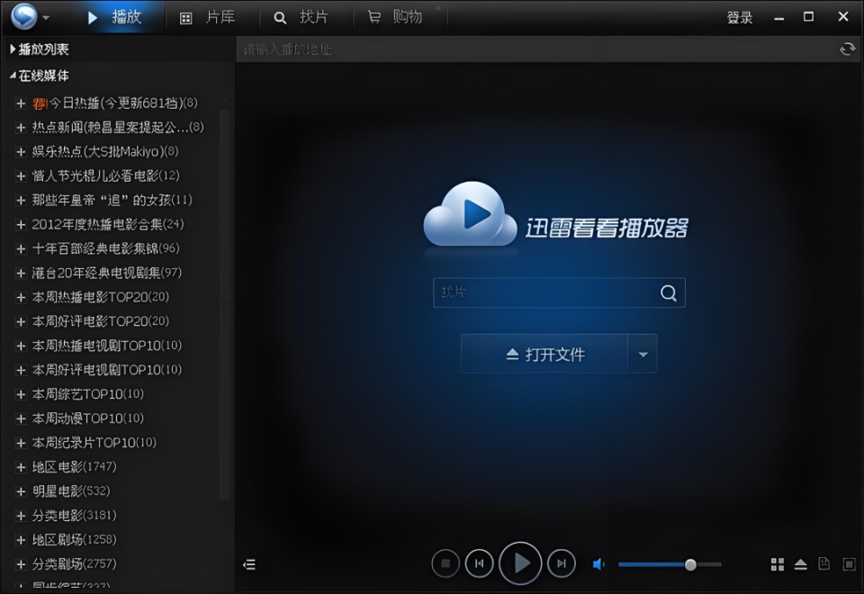Click the sidebar vertical scrollbar
Screen dimensions: 864x594
(x=224, y=305)
